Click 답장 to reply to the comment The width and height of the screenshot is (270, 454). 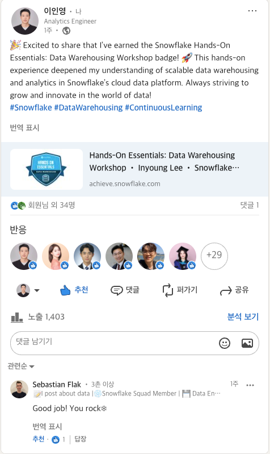coord(81,439)
